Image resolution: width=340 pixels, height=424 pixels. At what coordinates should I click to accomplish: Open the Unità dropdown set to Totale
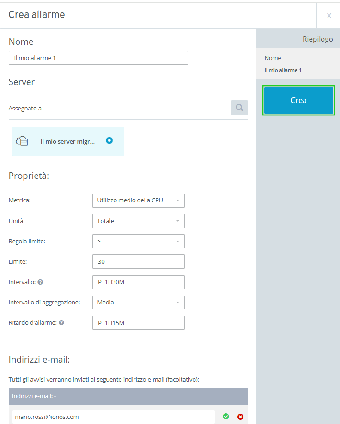(138, 221)
